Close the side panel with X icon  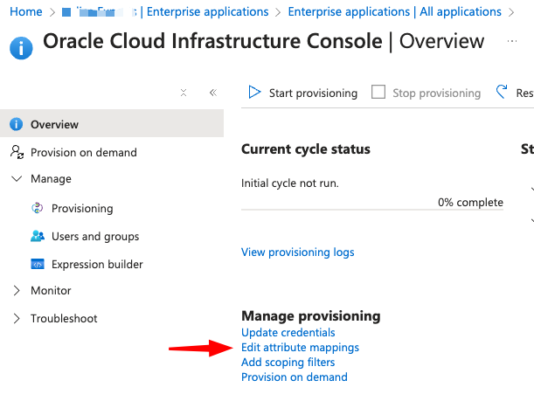[183, 93]
